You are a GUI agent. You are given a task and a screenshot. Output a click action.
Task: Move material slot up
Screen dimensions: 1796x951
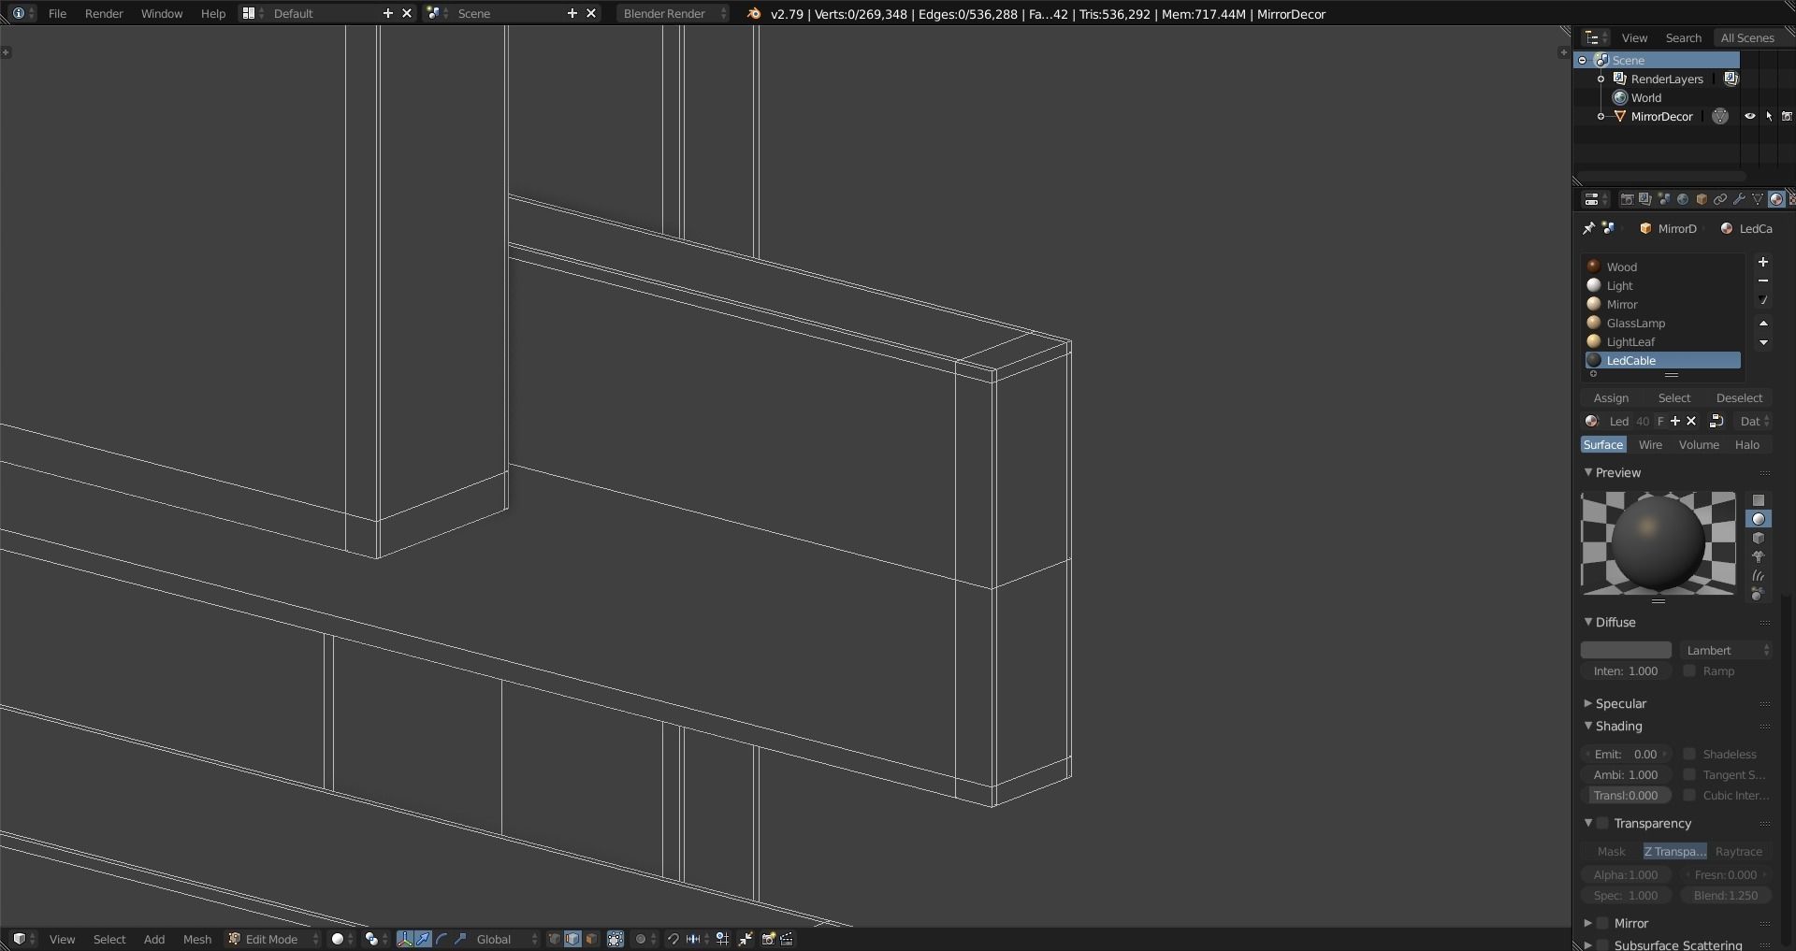coord(1763,324)
